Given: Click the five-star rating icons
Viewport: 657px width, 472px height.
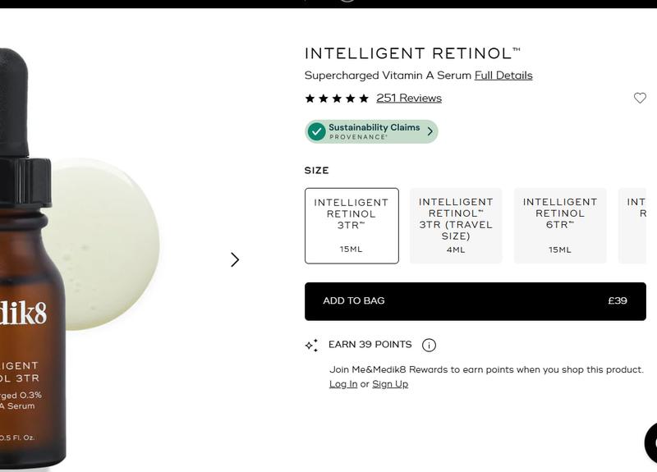Looking at the screenshot, I should pyautogui.click(x=337, y=99).
